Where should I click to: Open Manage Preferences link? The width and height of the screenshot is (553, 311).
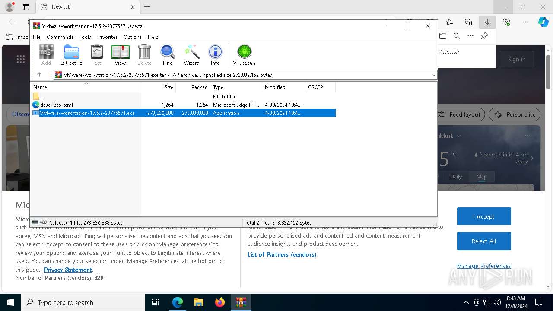(x=484, y=266)
